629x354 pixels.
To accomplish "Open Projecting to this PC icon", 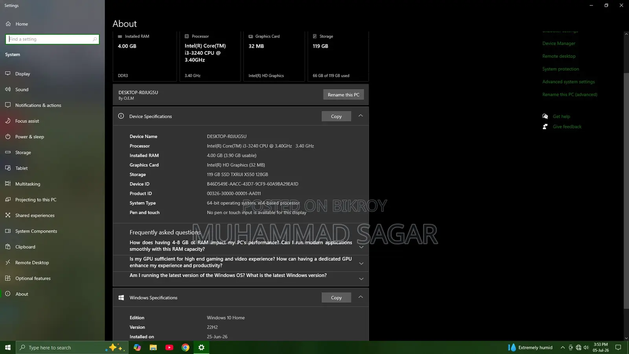I will coord(8,199).
